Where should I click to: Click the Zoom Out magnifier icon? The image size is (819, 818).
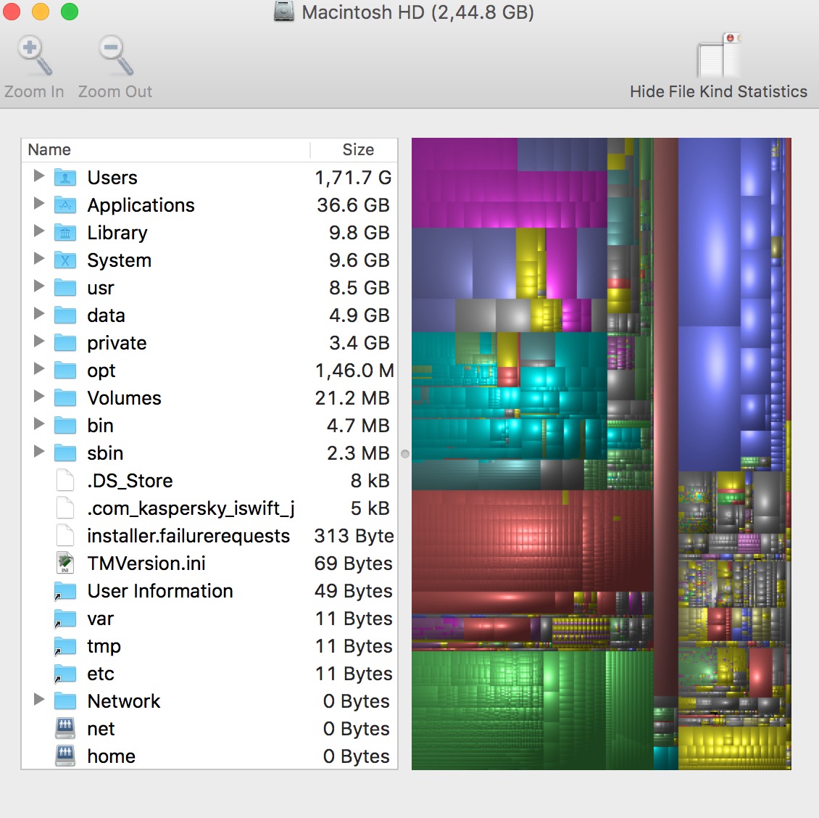coord(116,55)
